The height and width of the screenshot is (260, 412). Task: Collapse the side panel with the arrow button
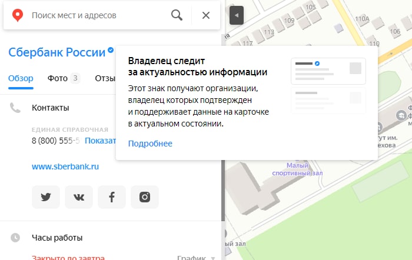click(237, 15)
